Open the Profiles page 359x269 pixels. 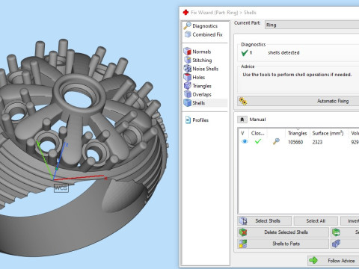click(197, 120)
